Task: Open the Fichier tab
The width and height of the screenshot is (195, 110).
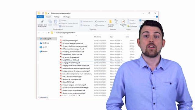Action: coord(40,17)
